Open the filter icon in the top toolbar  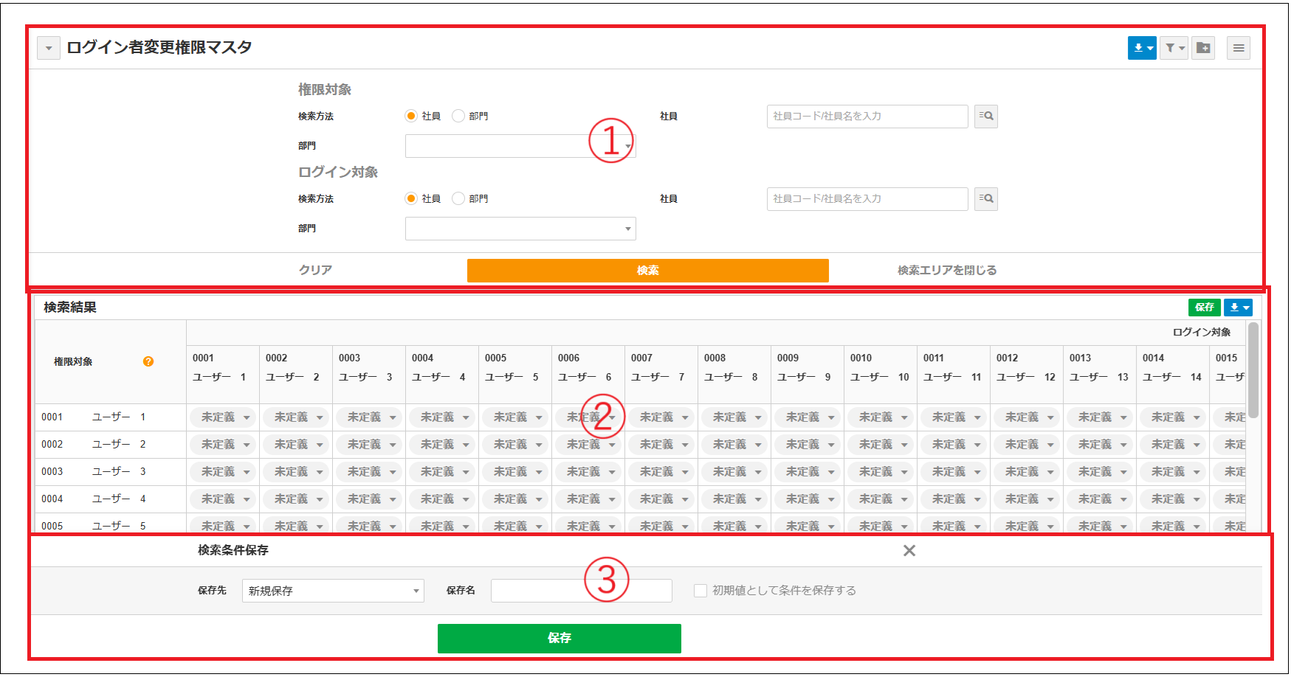[x=1173, y=47]
